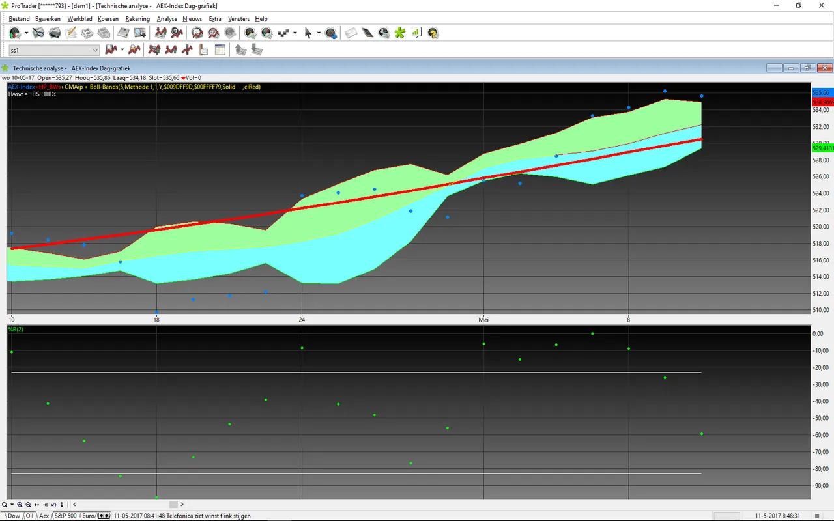Open the Werkblad menu
The width and height of the screenshot is (834, 521).
point(80,19)
